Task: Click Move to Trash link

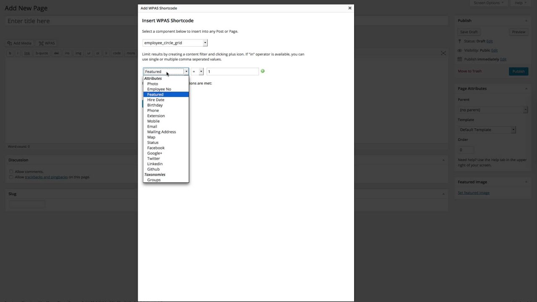Action: point(469,71)
